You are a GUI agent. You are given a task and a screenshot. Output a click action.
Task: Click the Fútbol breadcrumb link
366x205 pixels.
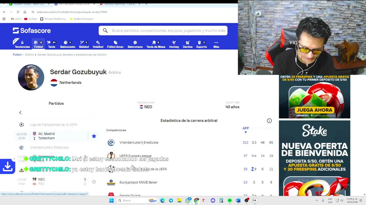pos(17,55)
